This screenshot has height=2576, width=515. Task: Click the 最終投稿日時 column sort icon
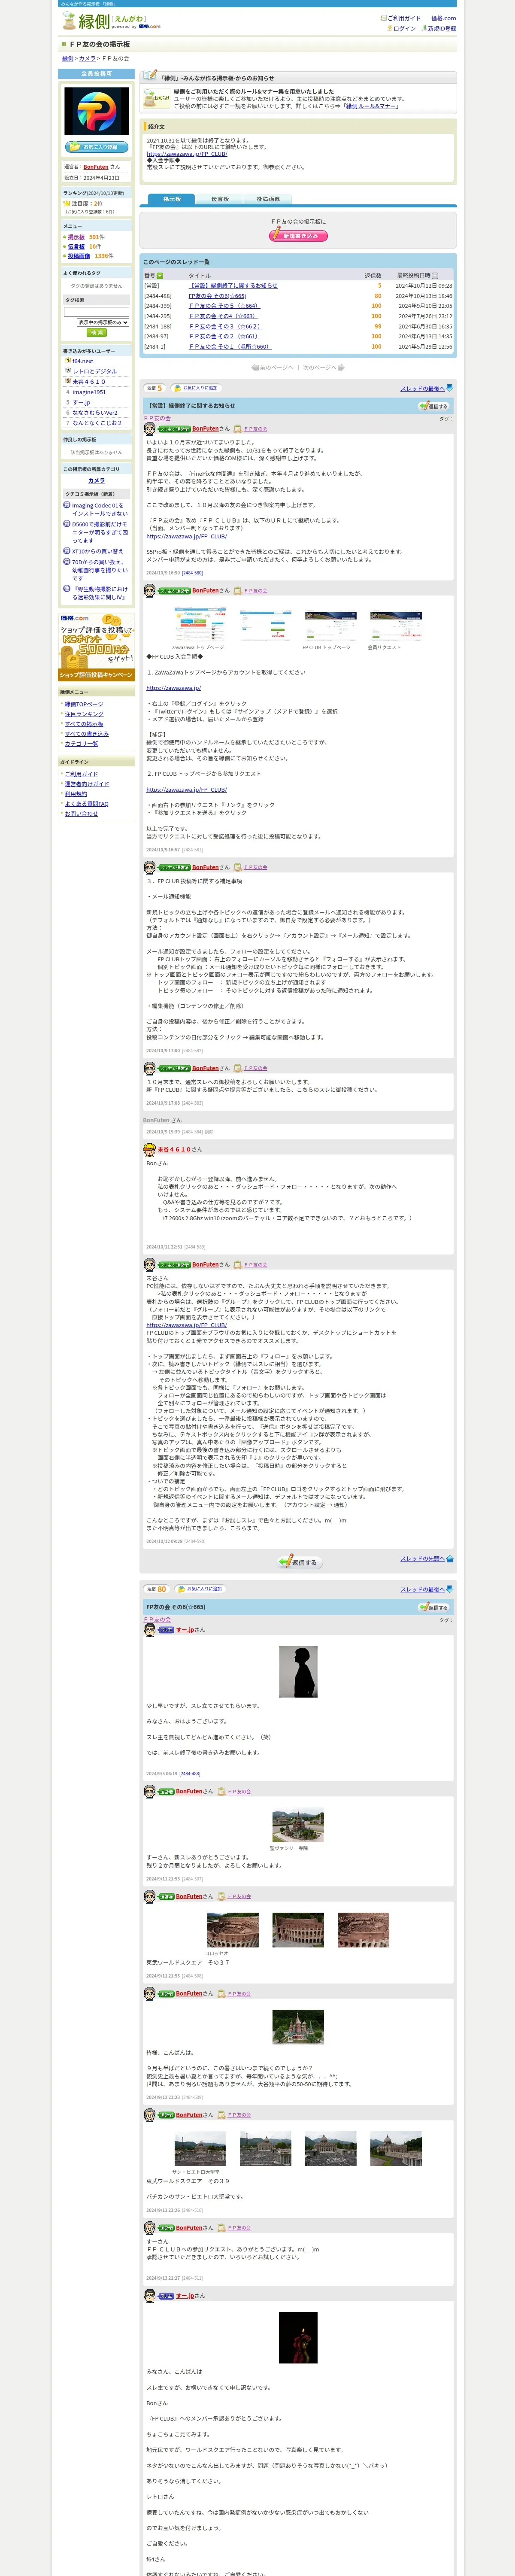tap(435, 275)
